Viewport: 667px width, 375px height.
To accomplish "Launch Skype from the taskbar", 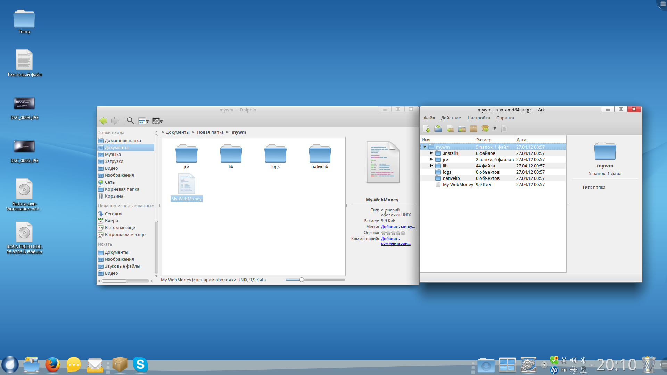I will [140, 365].
